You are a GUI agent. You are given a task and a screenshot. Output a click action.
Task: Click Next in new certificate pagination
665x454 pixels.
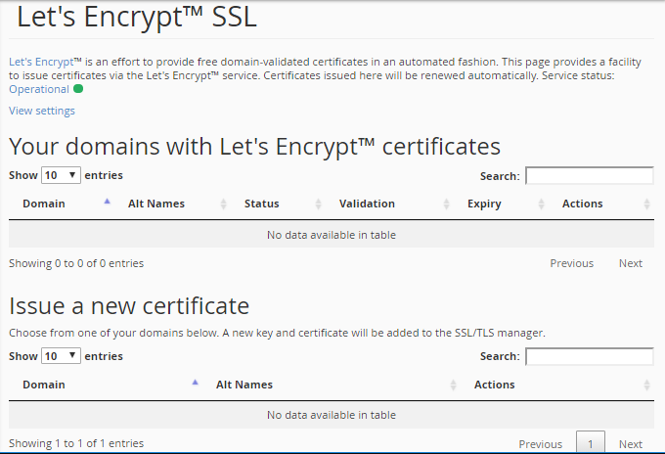tap(631, 444)
